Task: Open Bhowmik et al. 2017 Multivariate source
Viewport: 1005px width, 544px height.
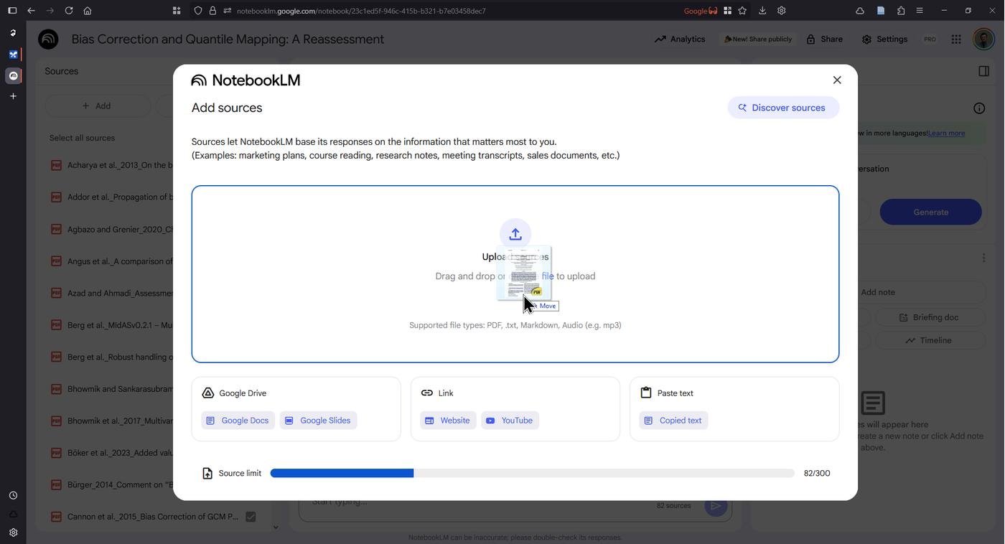Action: point(121,421)
